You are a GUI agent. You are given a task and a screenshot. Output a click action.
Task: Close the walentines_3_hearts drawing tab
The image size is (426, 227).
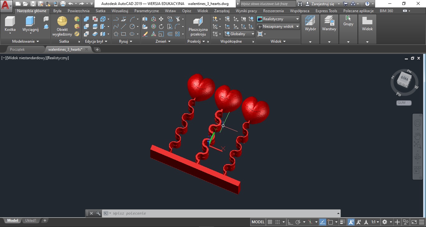pos(87,49)
